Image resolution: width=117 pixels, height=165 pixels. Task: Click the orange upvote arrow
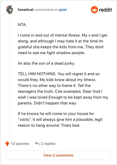pyautogui.click(x=7, y=144)
